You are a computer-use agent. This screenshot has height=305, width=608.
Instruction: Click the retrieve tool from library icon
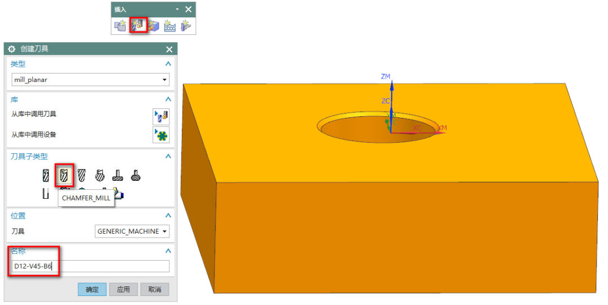[161, 116]
